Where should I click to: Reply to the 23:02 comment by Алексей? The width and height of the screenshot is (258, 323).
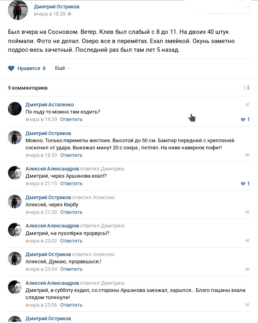coord(71,241)
